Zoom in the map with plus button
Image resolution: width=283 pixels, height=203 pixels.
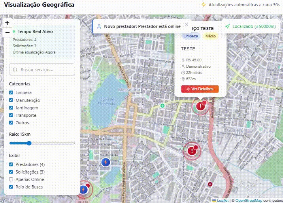point(7,23)
